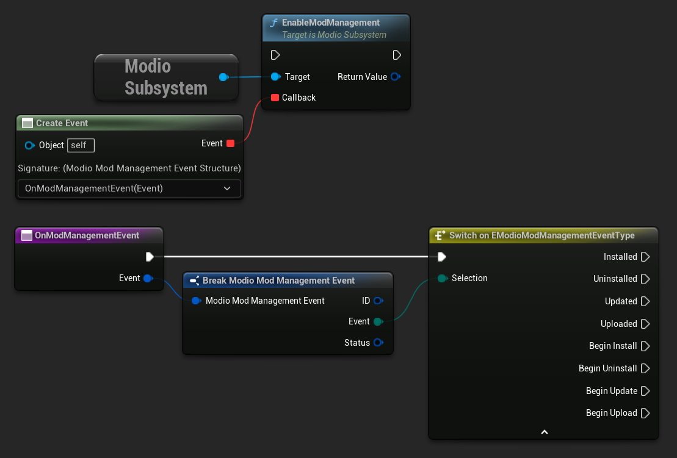Select the OnModManagementEvent node title bar

click(x=89, y=235)
